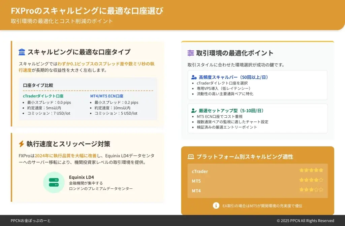
Task: Click the PPCNお金ぽっぷのーと footer text
Action: (x=31, y=221)
